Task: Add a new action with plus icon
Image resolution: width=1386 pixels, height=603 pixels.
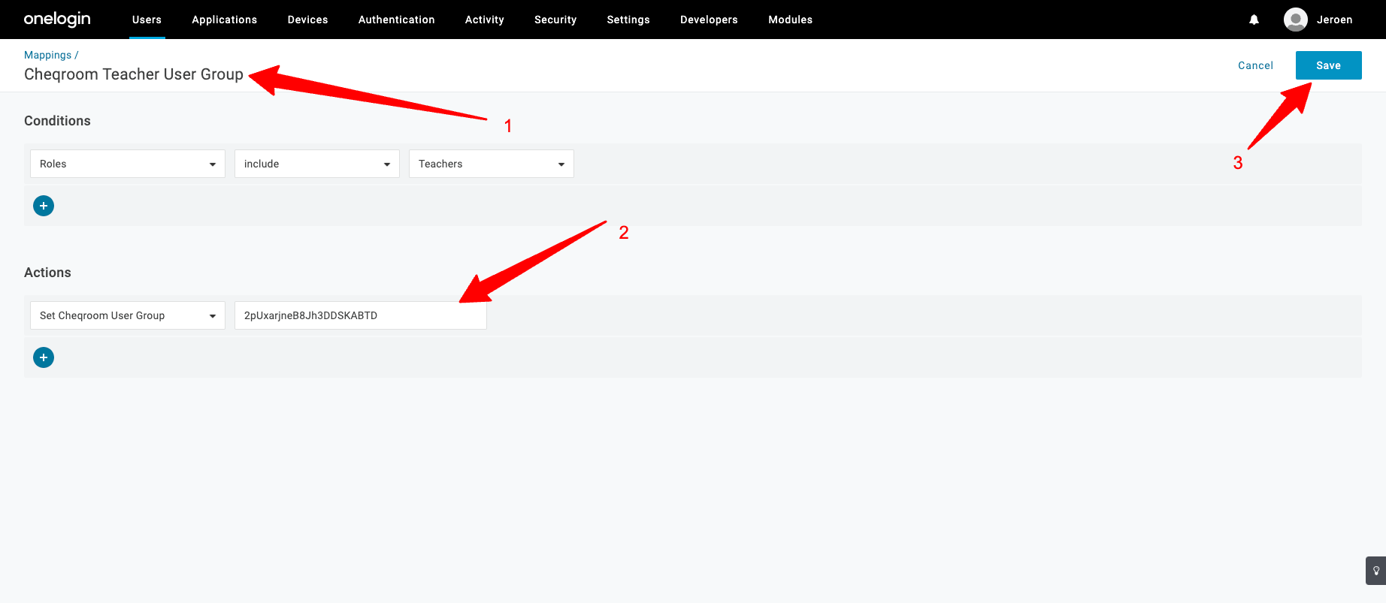Action: click(44, 357)
